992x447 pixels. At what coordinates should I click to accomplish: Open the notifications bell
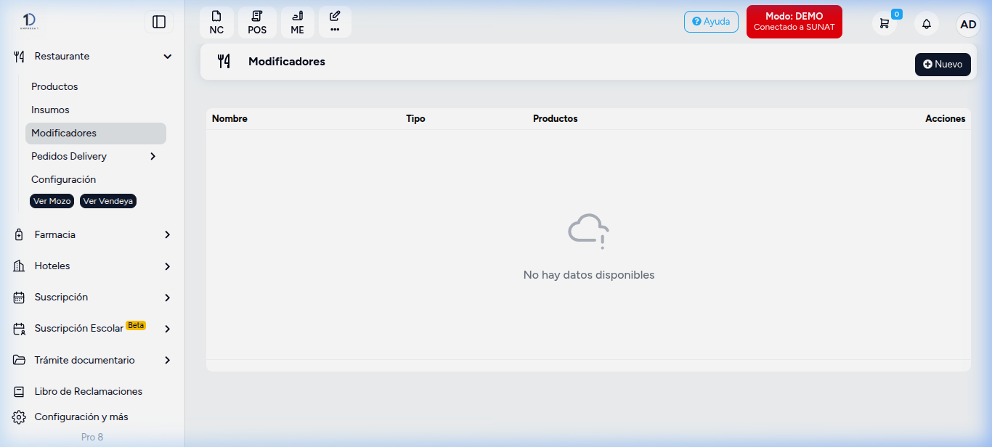[x=927, y=24]
